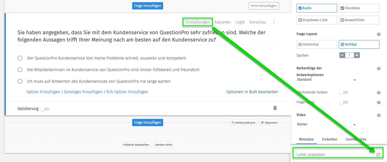
Task: Click help icon beside Wechselnde Farben
Action: (379, 93)
